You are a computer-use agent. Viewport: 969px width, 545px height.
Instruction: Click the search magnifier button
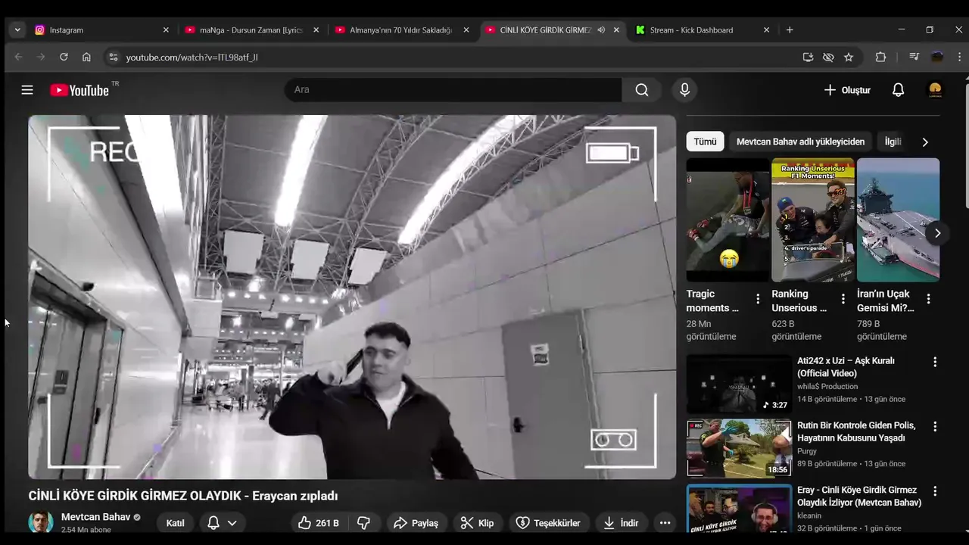(x=642, y=90)
